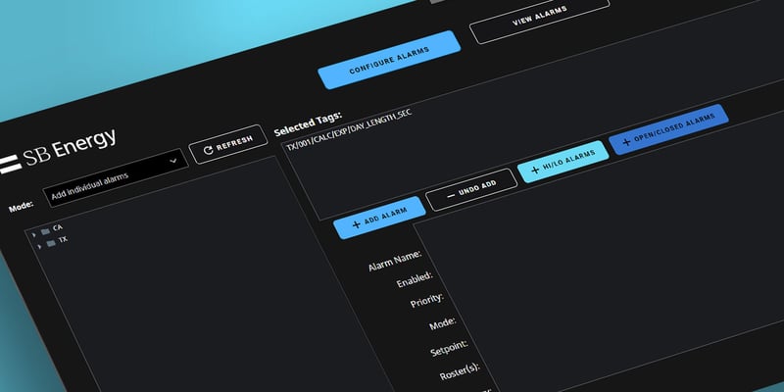Click the plus icon on Hi/Lo Alarms
The width and height of the screenshot is (784, 392).
535,170
